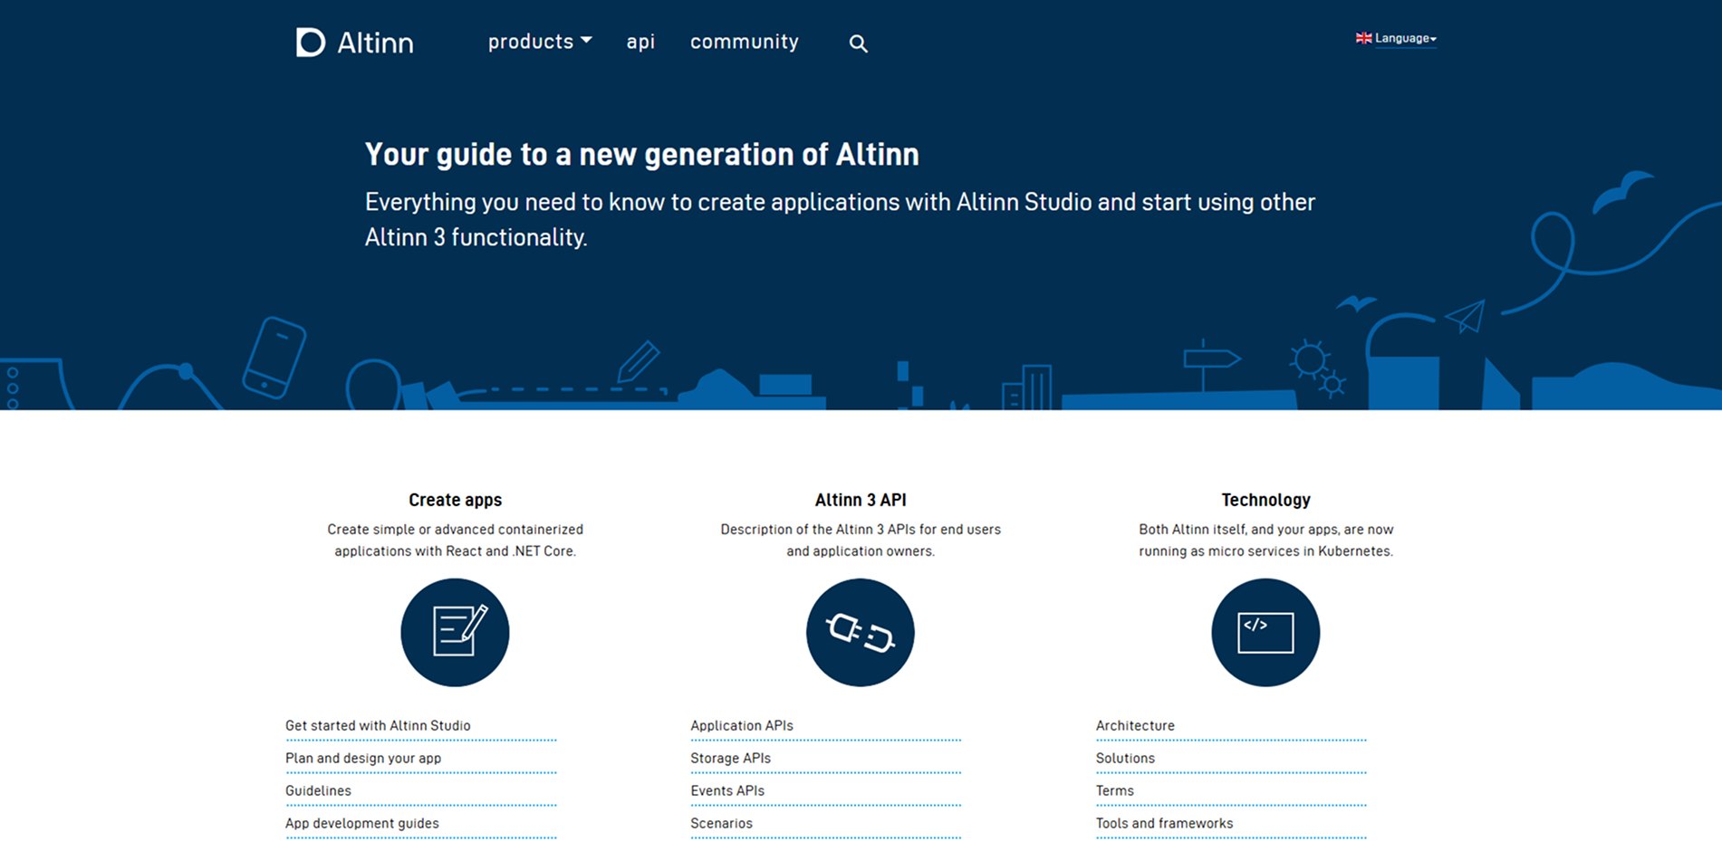Open the Guidelines link

318,790
